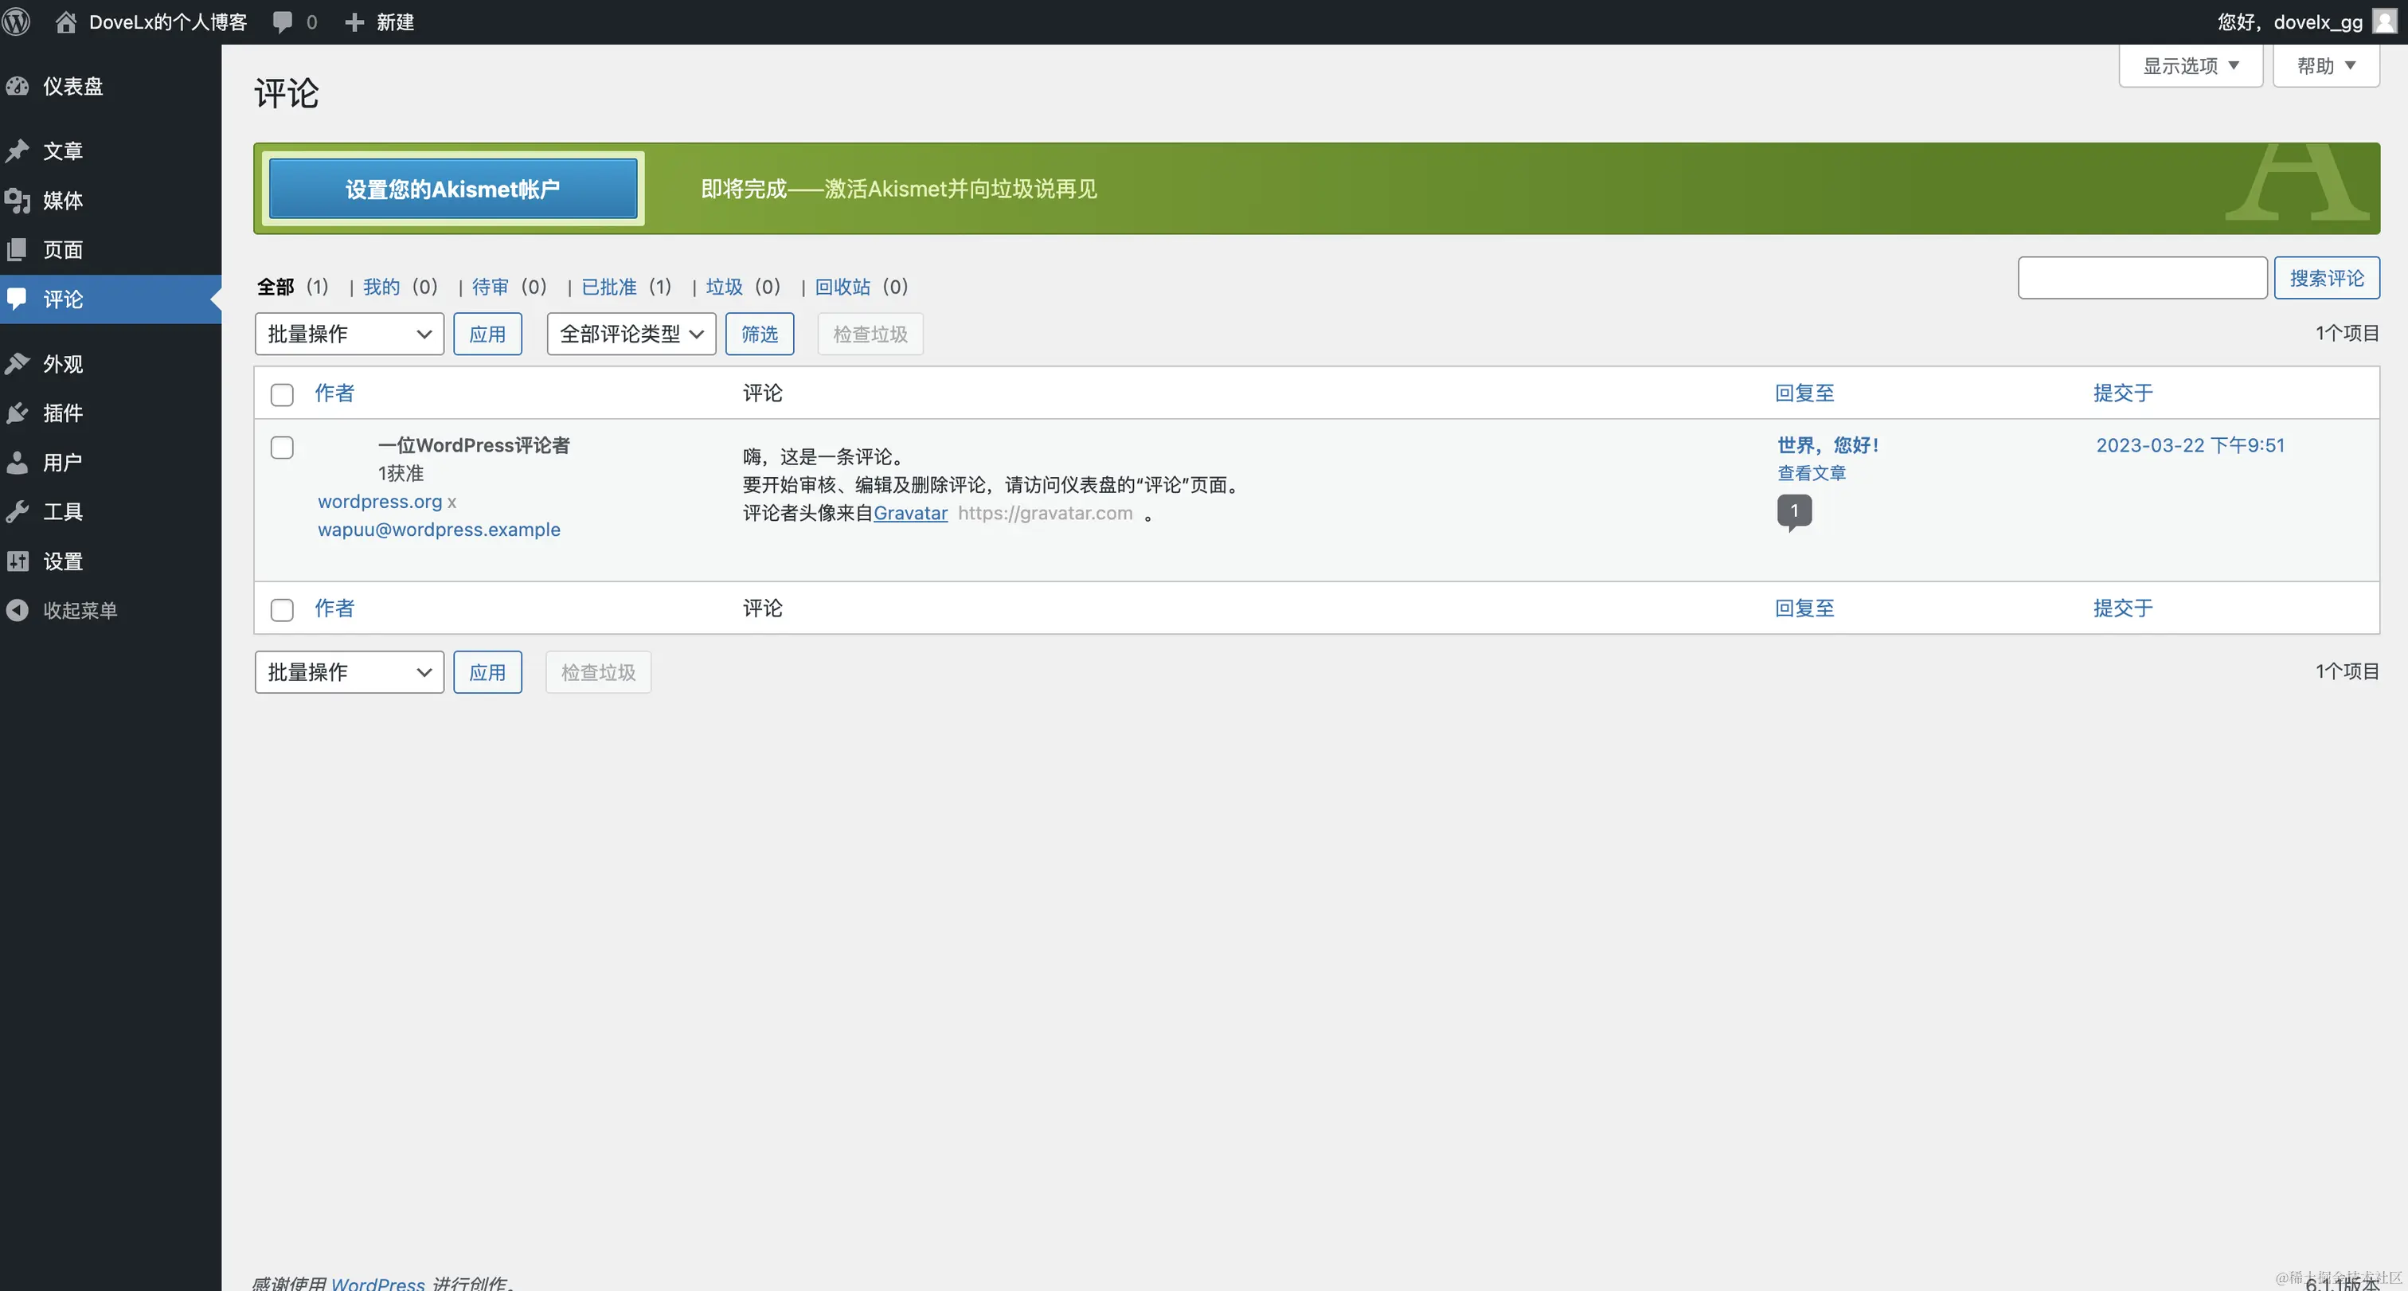Expand the 全部评论类型 dropdown
The height and width of the screenshot is (1291, 2408).
pyautogui.click(x=631, y=334)
